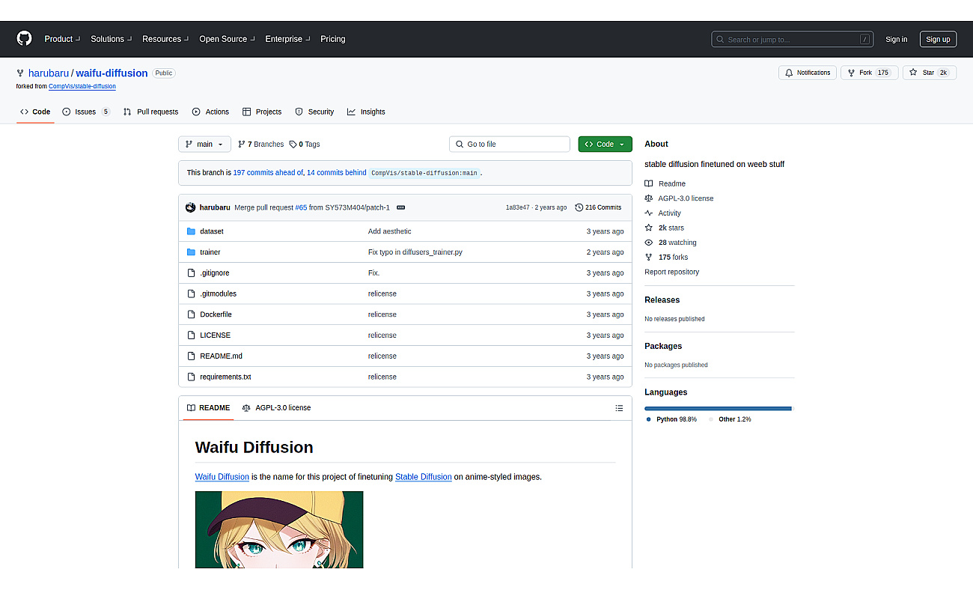Viewport: 973px width, 590px height.
Task: Expand the Product menu
Action: pos(61,39)
